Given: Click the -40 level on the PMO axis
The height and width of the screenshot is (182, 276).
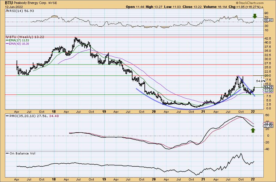Looking at the screenshot, I should (x=267, y=149).
